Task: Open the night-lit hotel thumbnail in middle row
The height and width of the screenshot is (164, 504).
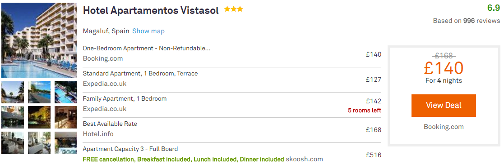Action: 39,117
